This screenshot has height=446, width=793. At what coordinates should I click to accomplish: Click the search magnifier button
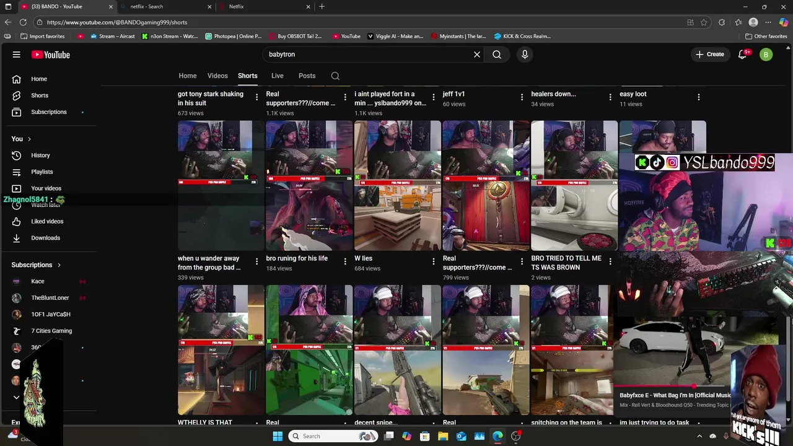(497, 55)
